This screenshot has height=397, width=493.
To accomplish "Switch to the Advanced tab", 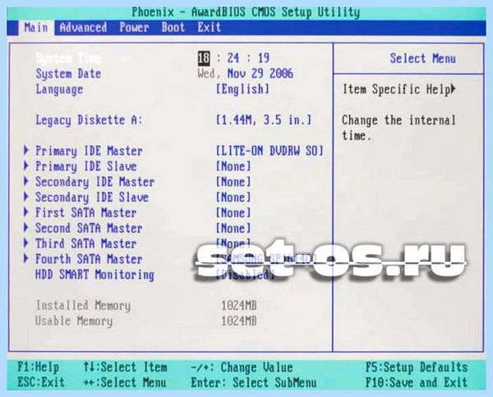I will [x=83, y=28].
